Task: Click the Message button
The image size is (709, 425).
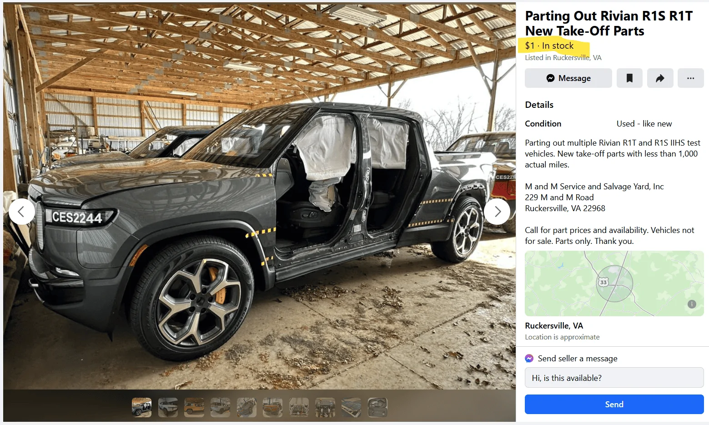Action: point(568,78)
